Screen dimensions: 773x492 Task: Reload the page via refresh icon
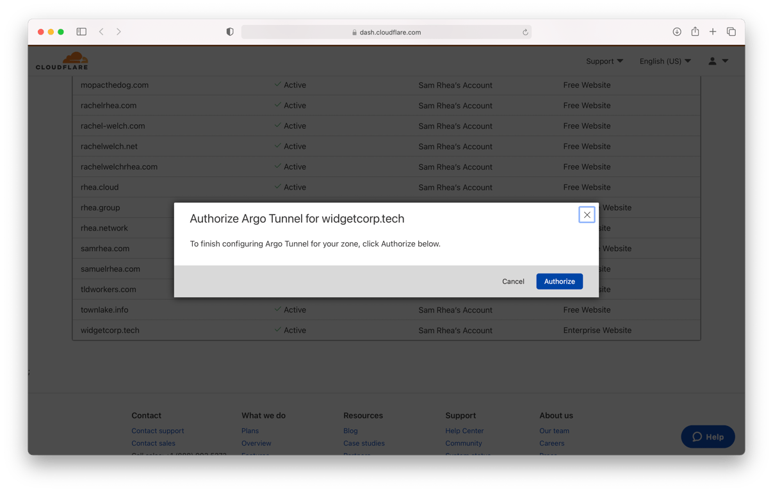[x=525, y=31]
